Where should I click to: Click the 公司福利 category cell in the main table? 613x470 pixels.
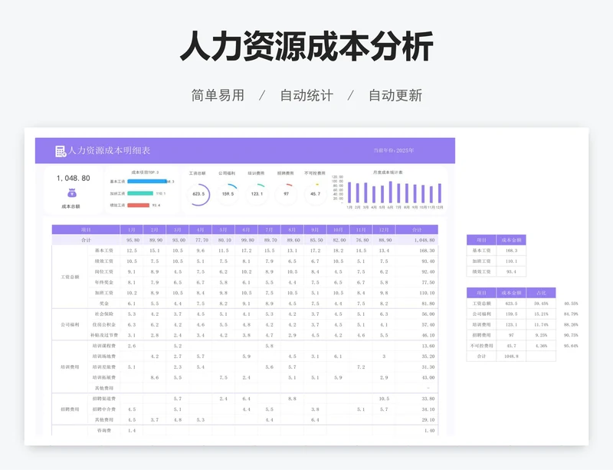(70, 324)
